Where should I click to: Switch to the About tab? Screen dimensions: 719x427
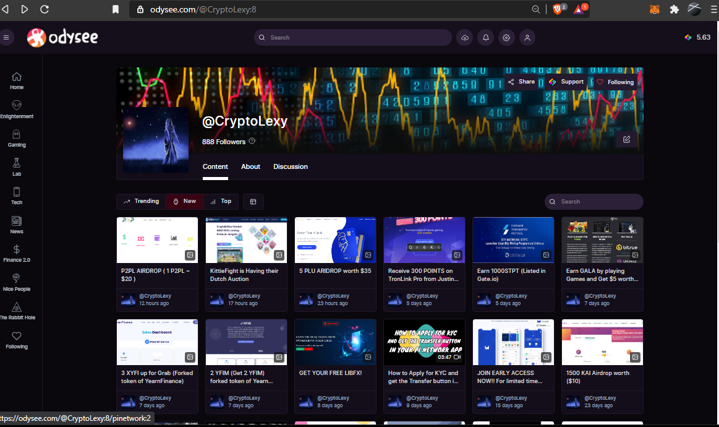pyautogui.click(x=250, y=166)
